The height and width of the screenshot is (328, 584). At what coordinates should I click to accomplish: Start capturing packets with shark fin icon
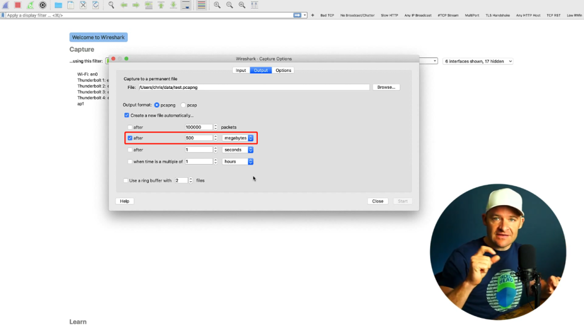click(x=6, y=5)
